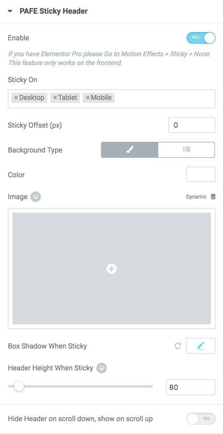Image resolution: width=223 pixels, height=434 pixels.
Task: Click the Header Height value field
Action: [190, 387]
